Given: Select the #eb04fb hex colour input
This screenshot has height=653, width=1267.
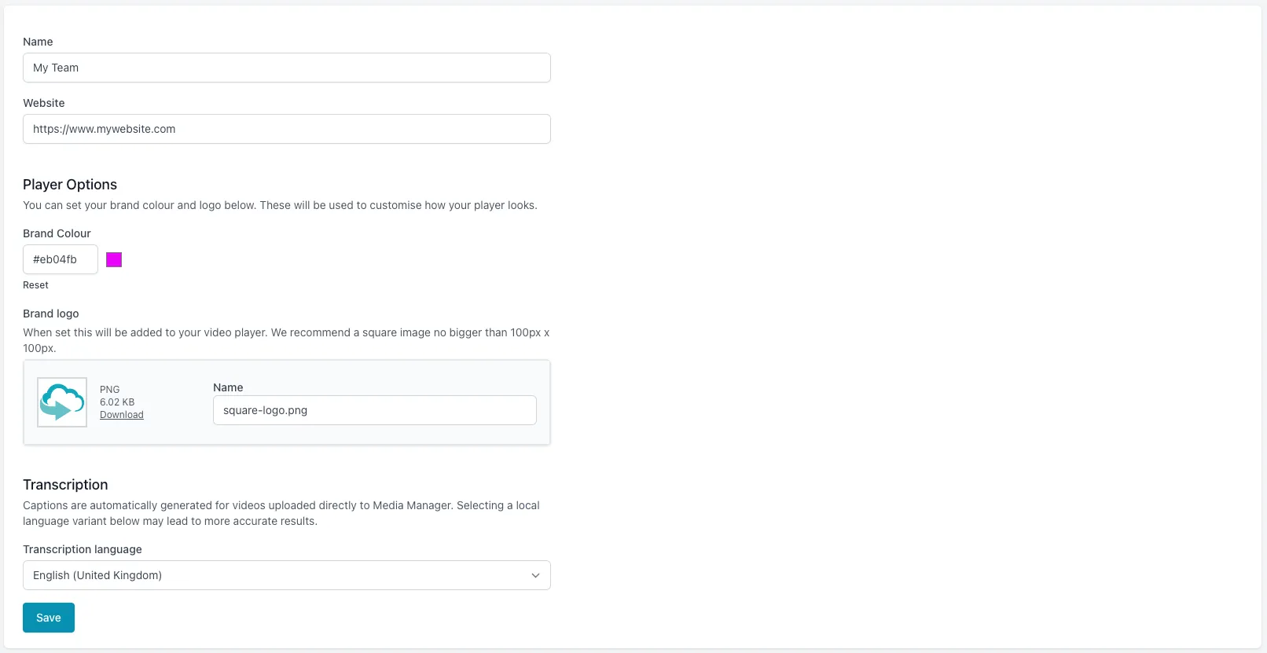Looking at the screenshot, I should [x=61, y=259].
